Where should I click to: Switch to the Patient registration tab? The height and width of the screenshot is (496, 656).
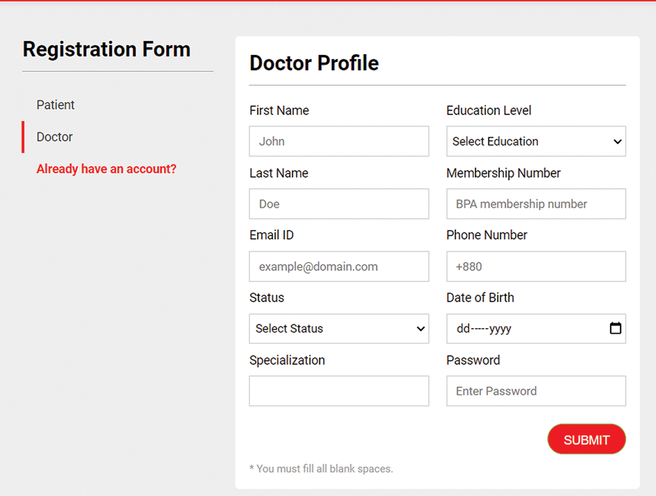(x=55, y=105)
